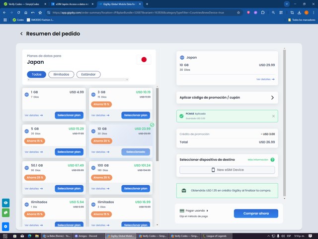The width and height of the screenshot is (318, 239).
Task: Open the browser home page icon
Action: tap(26, 12)
